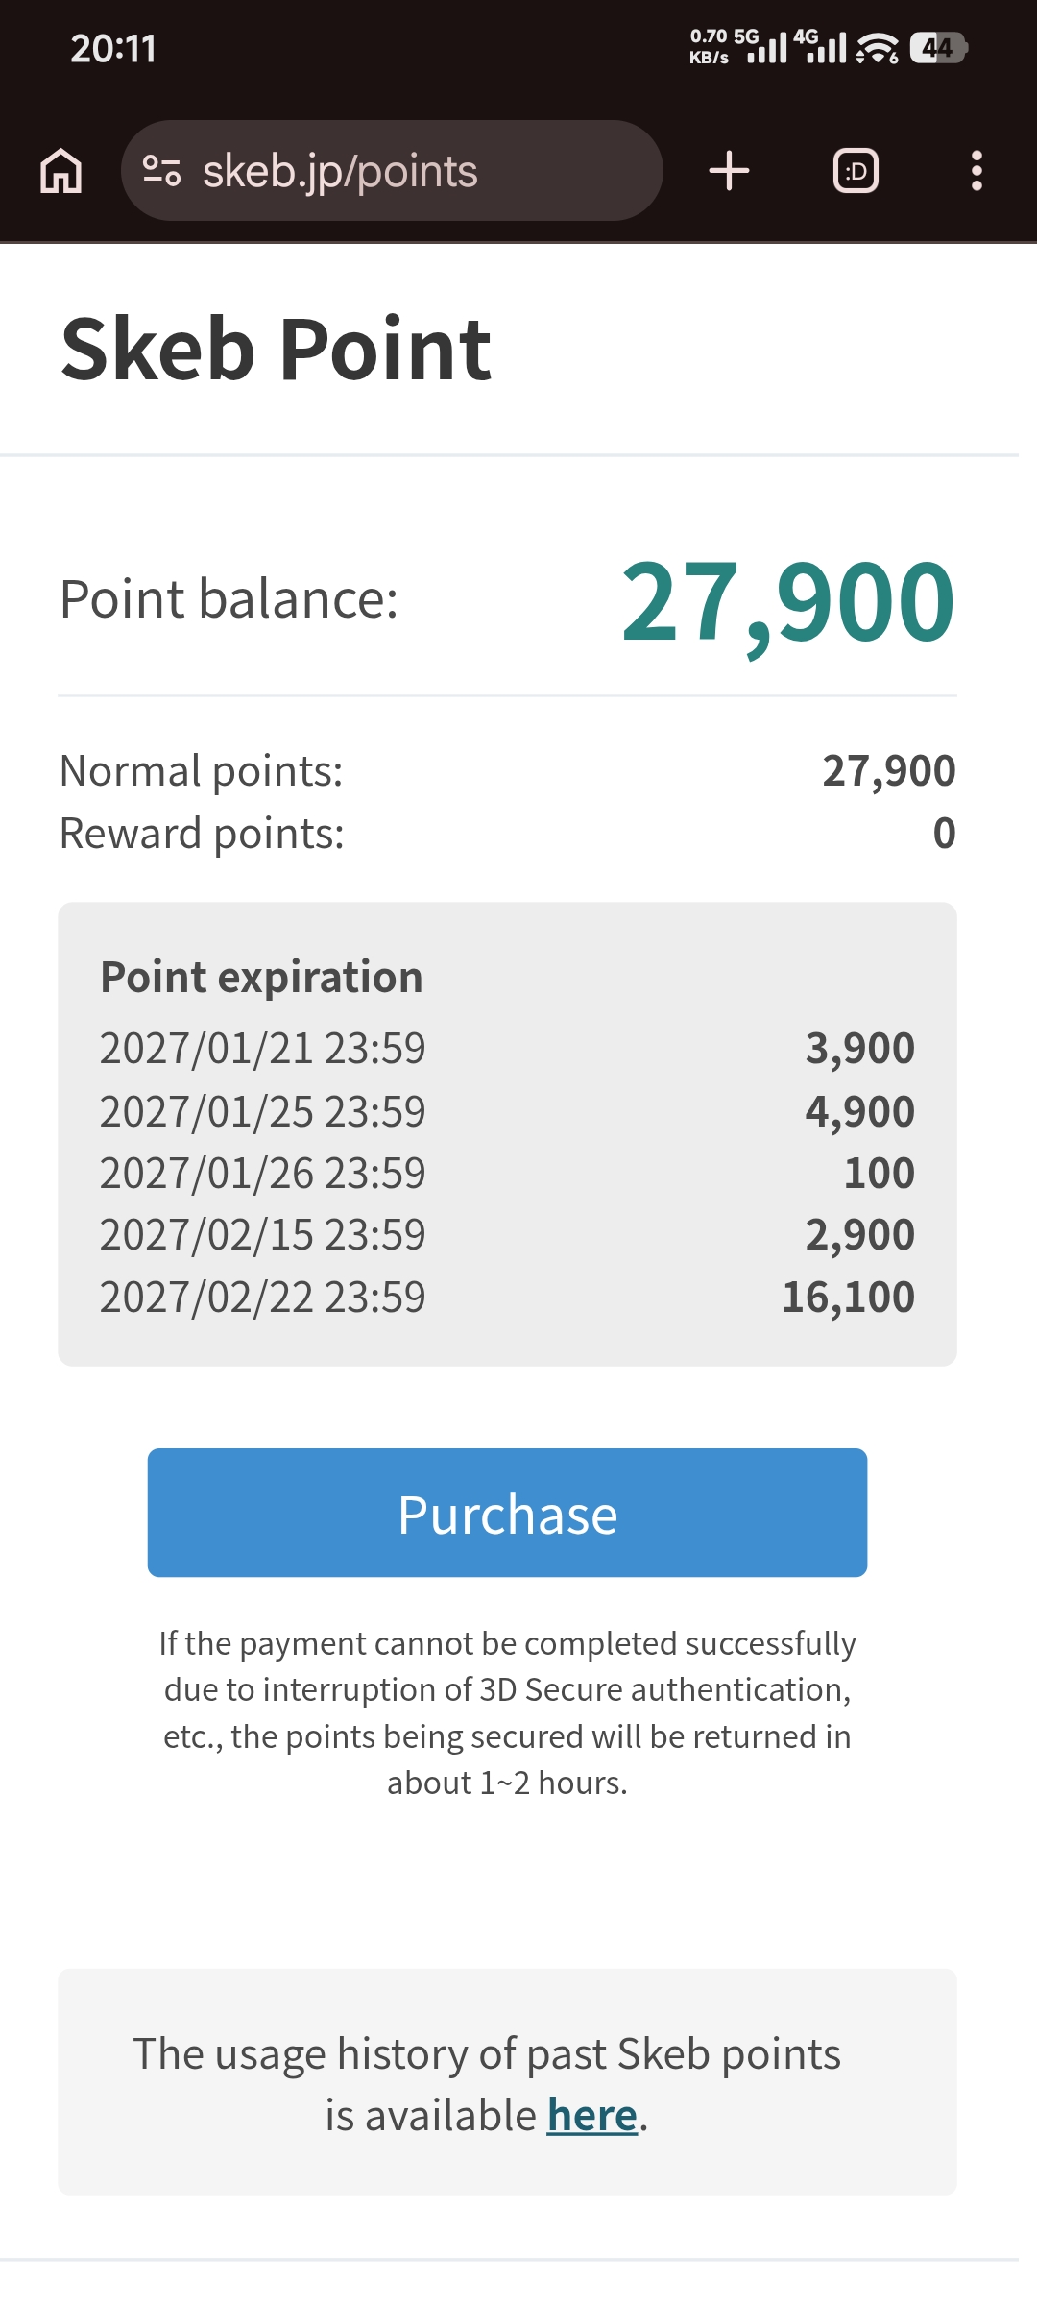Select the 2027/01/26 expiration entry
1037x2305 pixels.
click(x=507, y=1173)
